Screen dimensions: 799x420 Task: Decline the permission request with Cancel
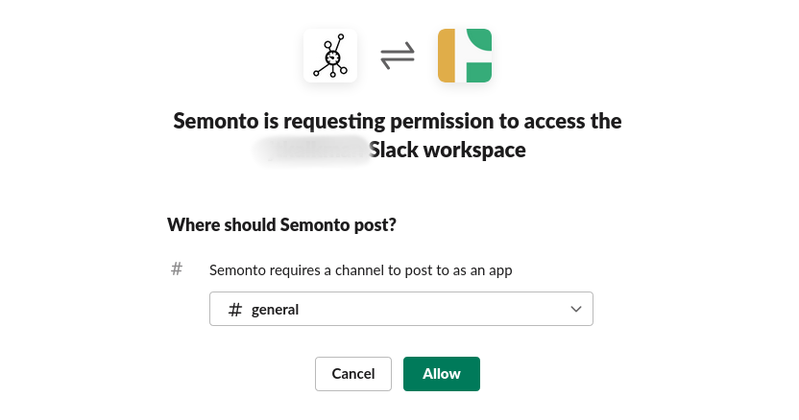tap(352, 374)
